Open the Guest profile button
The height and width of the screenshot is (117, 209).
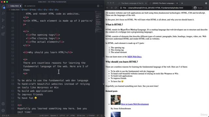[198, 8]
